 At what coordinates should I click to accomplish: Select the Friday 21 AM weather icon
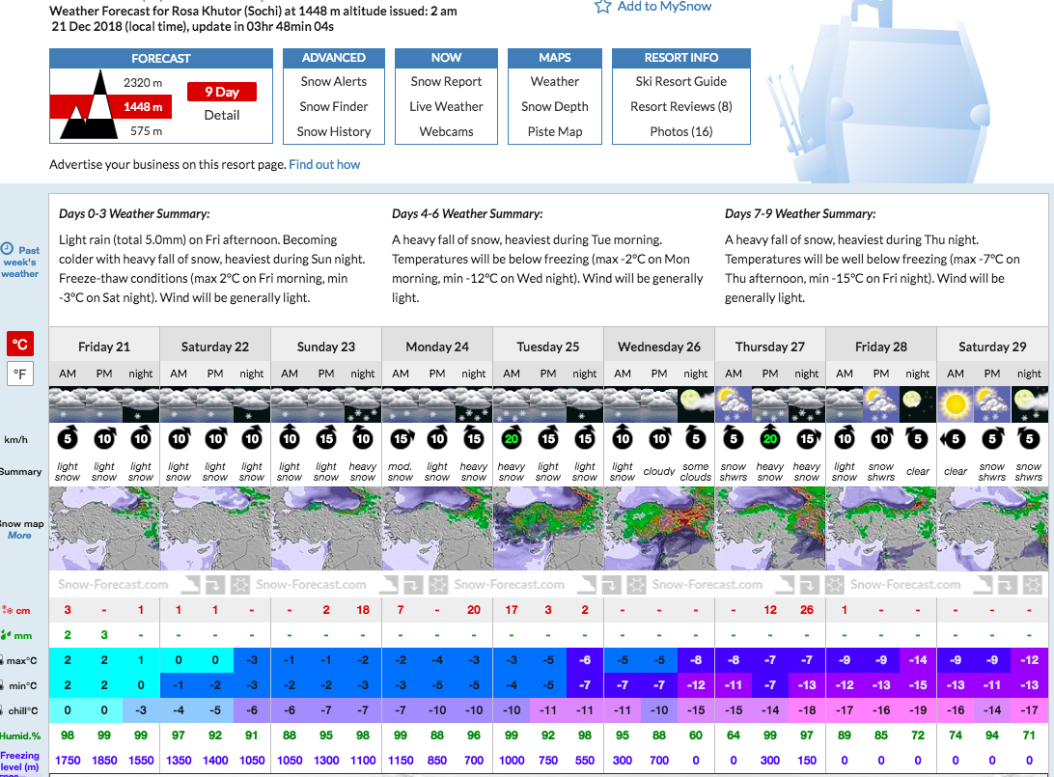tap(68, 404)
